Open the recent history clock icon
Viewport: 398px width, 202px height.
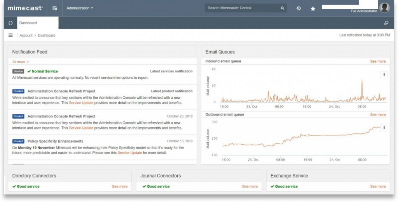pos(298,8)
